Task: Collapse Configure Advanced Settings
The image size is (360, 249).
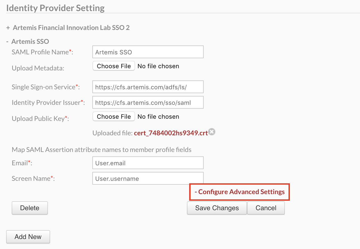Action: (240, 192)
